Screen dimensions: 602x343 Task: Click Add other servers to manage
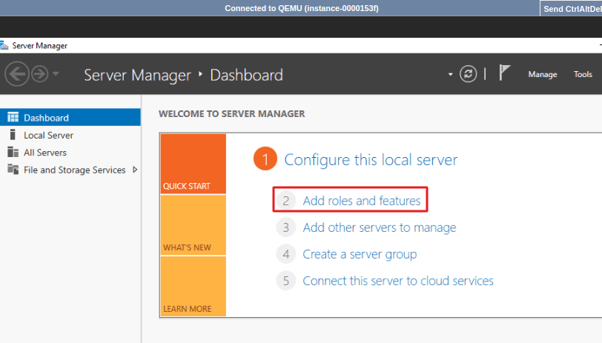380,227
